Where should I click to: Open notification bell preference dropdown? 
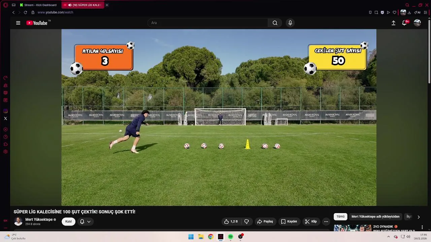tap(85, 221)
